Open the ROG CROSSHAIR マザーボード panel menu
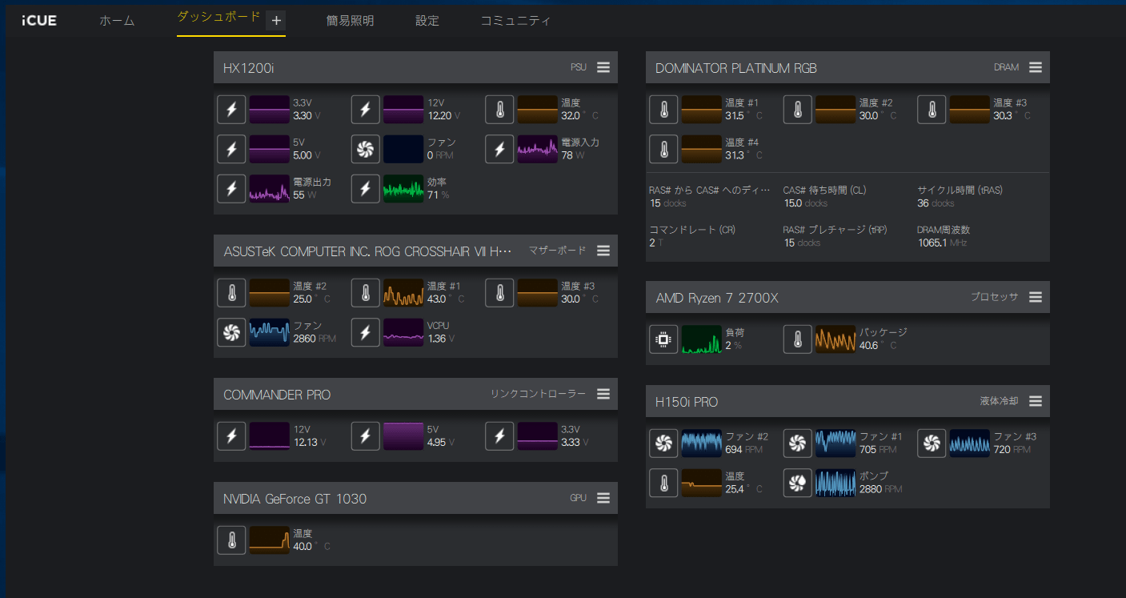1126x598 pixels. point(603,251)
